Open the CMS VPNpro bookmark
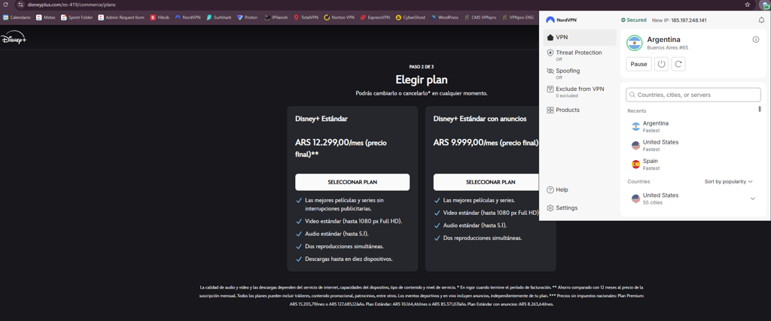The image size is (771, 321). [x=480, y=17]
